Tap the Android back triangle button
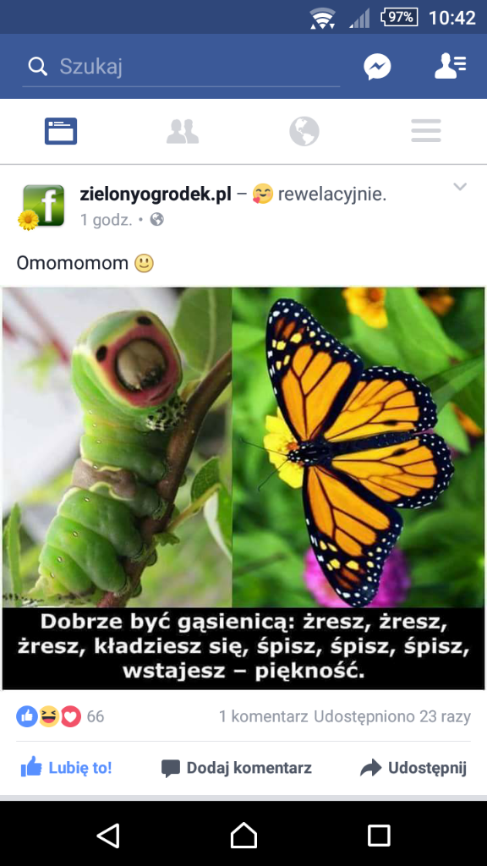Viewport: 487px width, 866px height. coord(109,835)
